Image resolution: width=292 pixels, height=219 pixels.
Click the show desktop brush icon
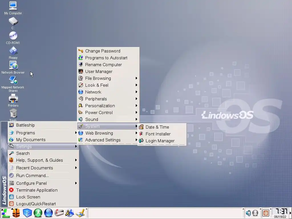pyautogui.click(x=80, y=213)
